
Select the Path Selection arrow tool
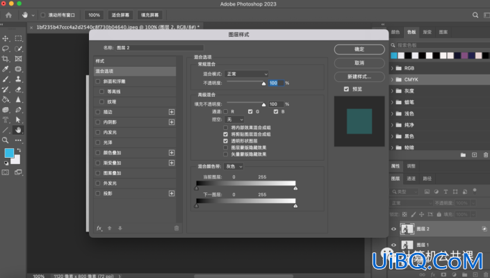pos(19,120)
